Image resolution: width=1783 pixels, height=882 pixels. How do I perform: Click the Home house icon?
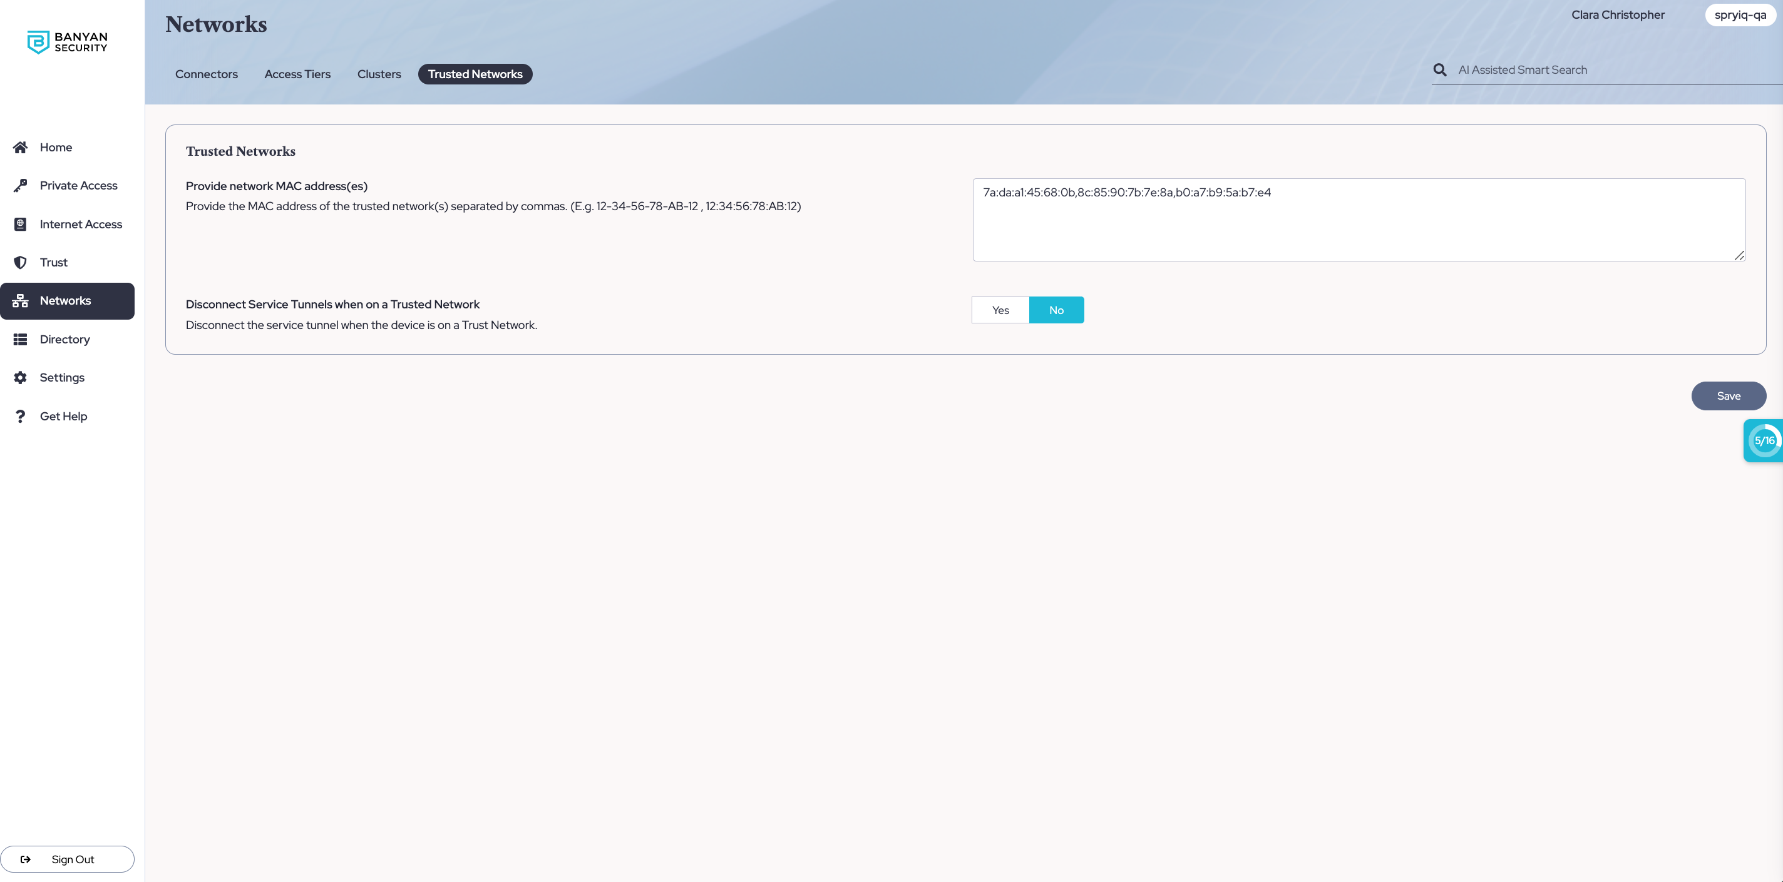20,148
